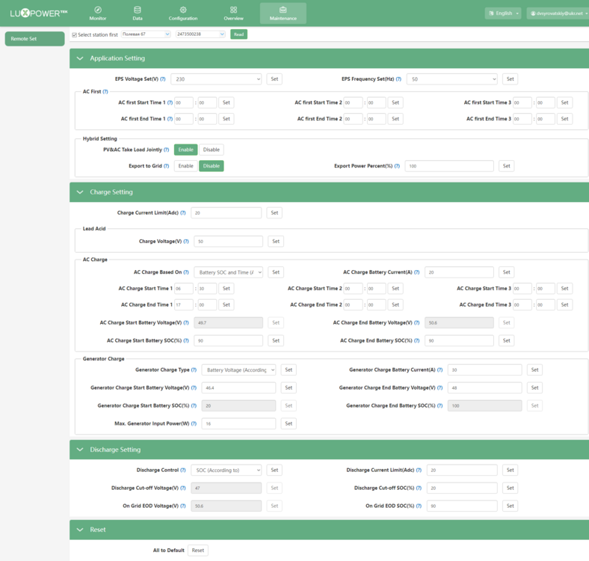Click the Monitor gauge icon
The height and width of the screenshot is (561, 589).
coord(97,10)
